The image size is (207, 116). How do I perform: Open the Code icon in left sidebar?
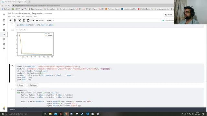pyautogui.click(x=4, y=34)
